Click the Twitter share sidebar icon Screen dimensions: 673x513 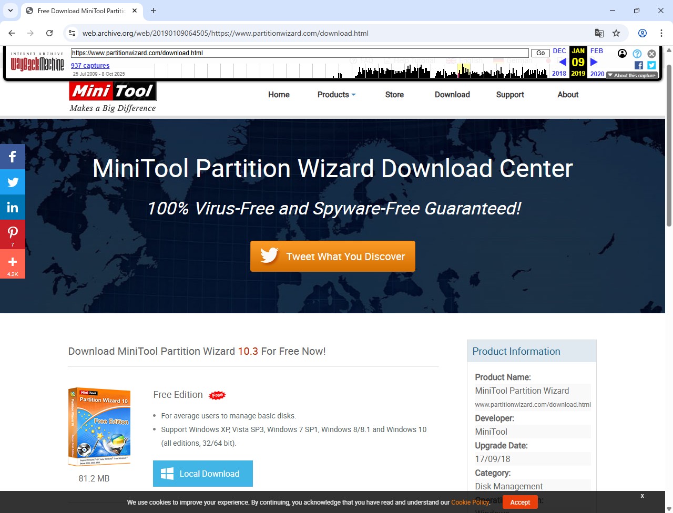click(x=13, y=182)
